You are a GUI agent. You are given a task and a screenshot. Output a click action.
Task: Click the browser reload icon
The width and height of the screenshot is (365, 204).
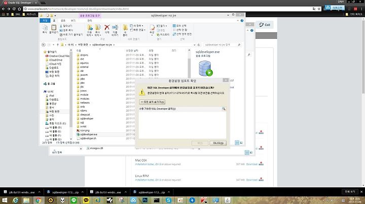click(14, 9)
